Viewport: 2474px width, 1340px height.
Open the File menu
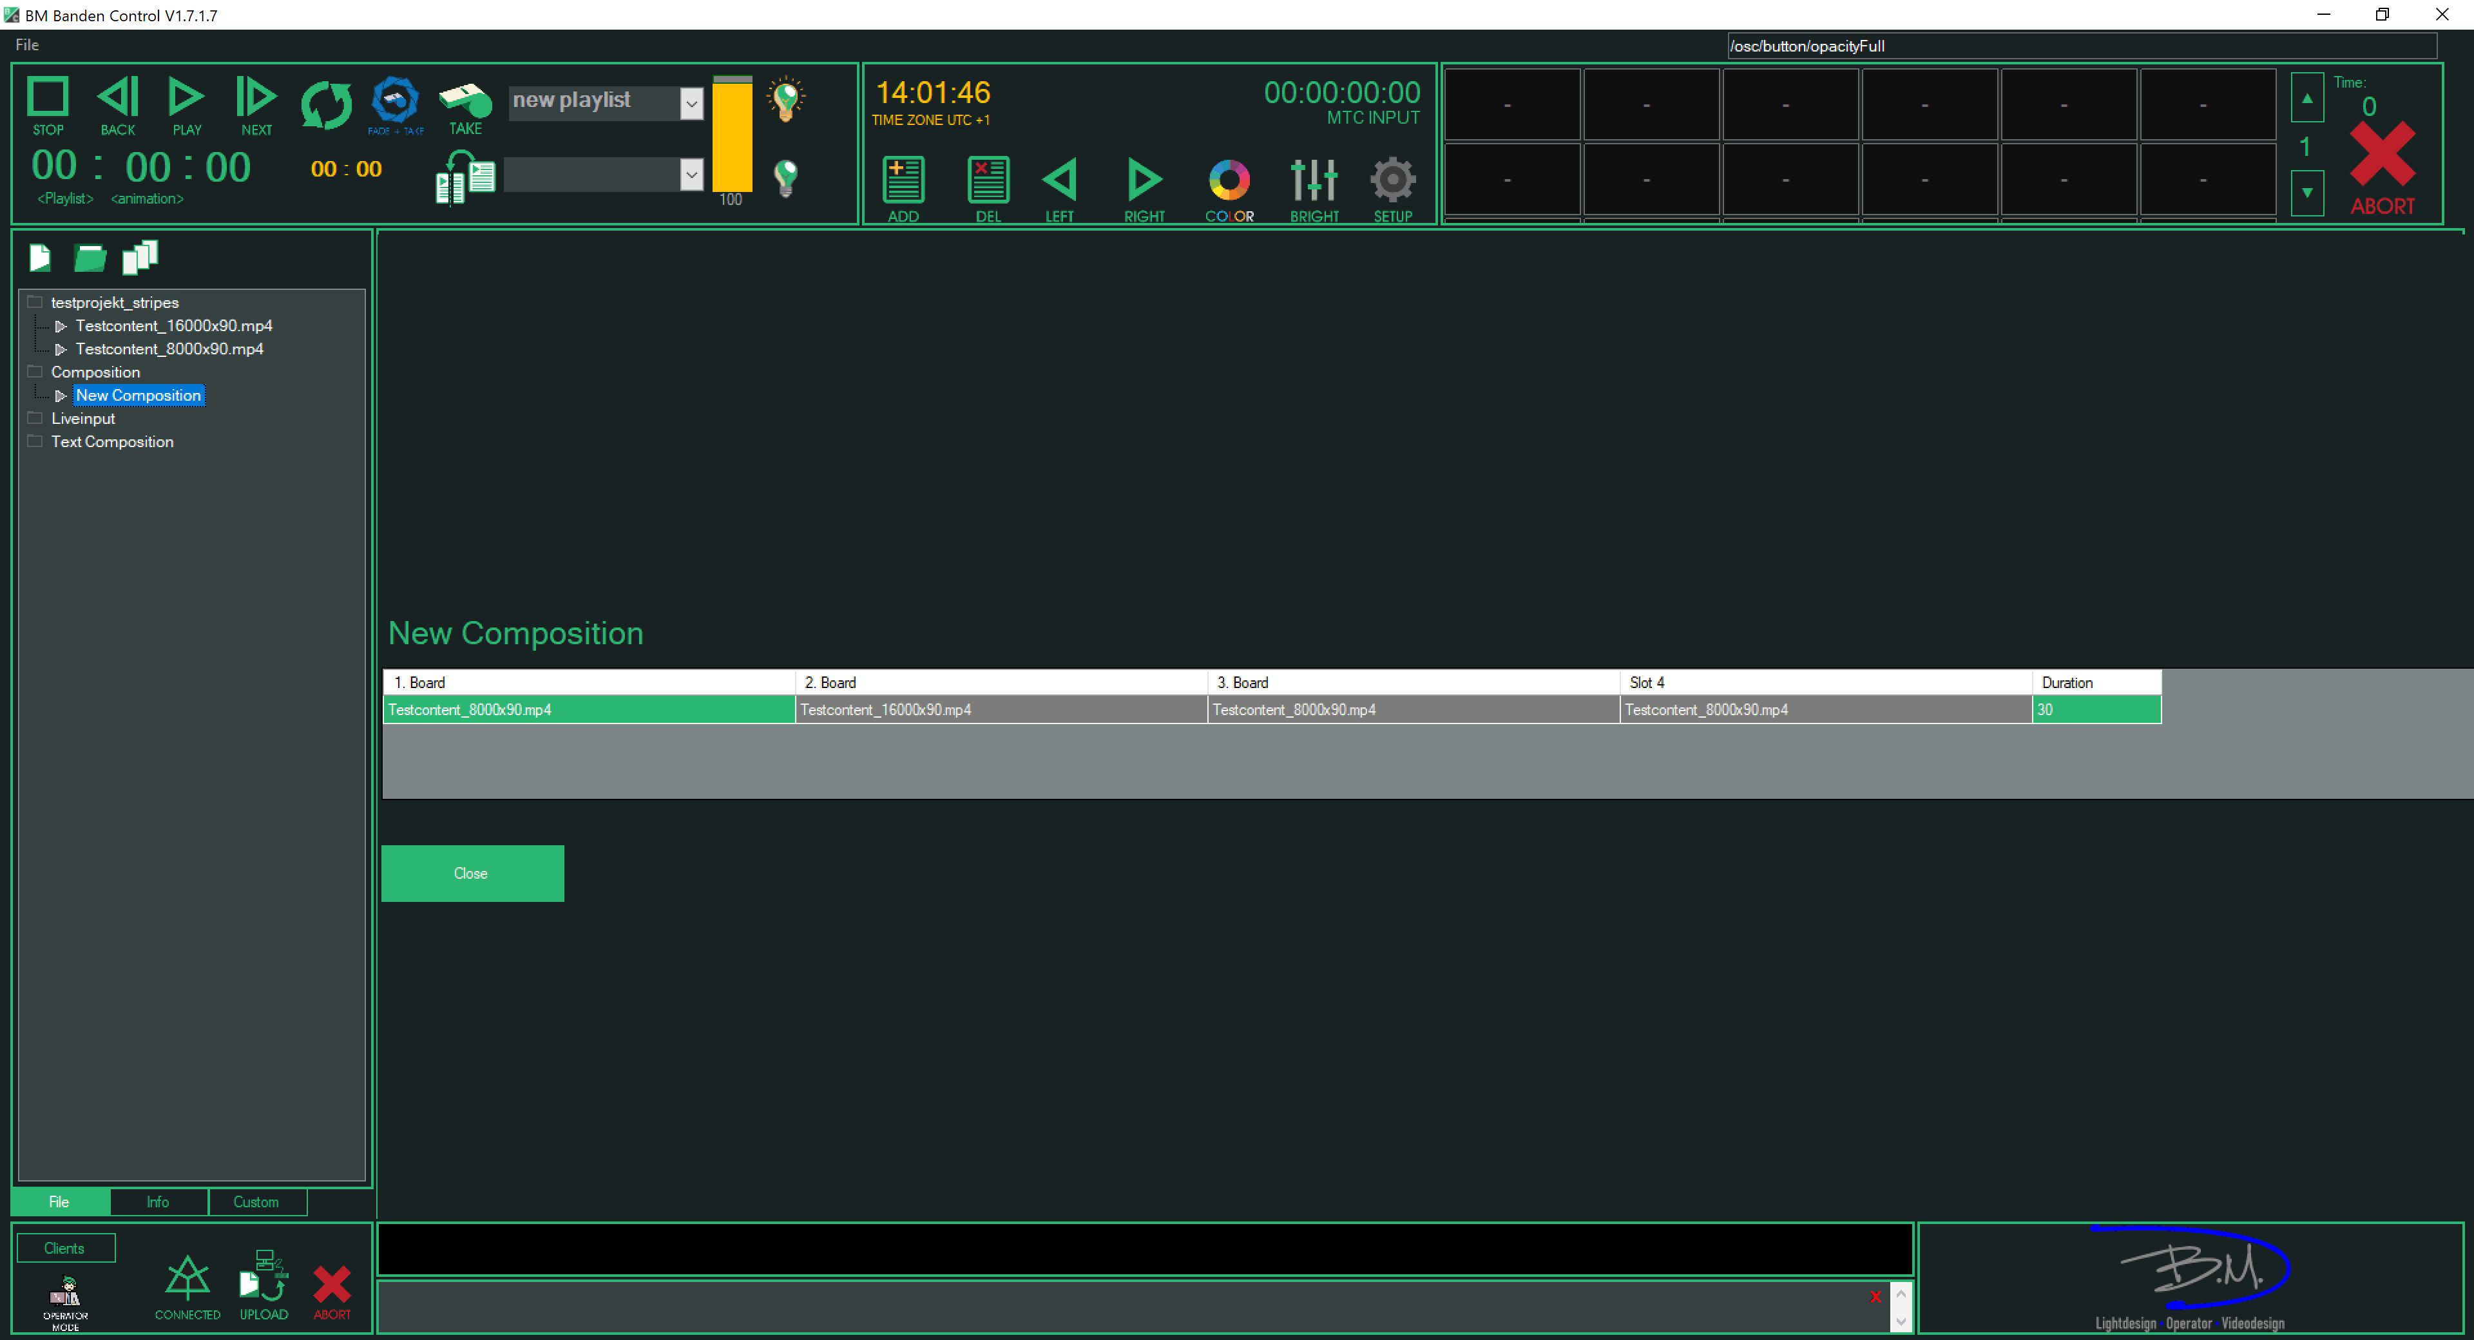click(x=27, y=44)
